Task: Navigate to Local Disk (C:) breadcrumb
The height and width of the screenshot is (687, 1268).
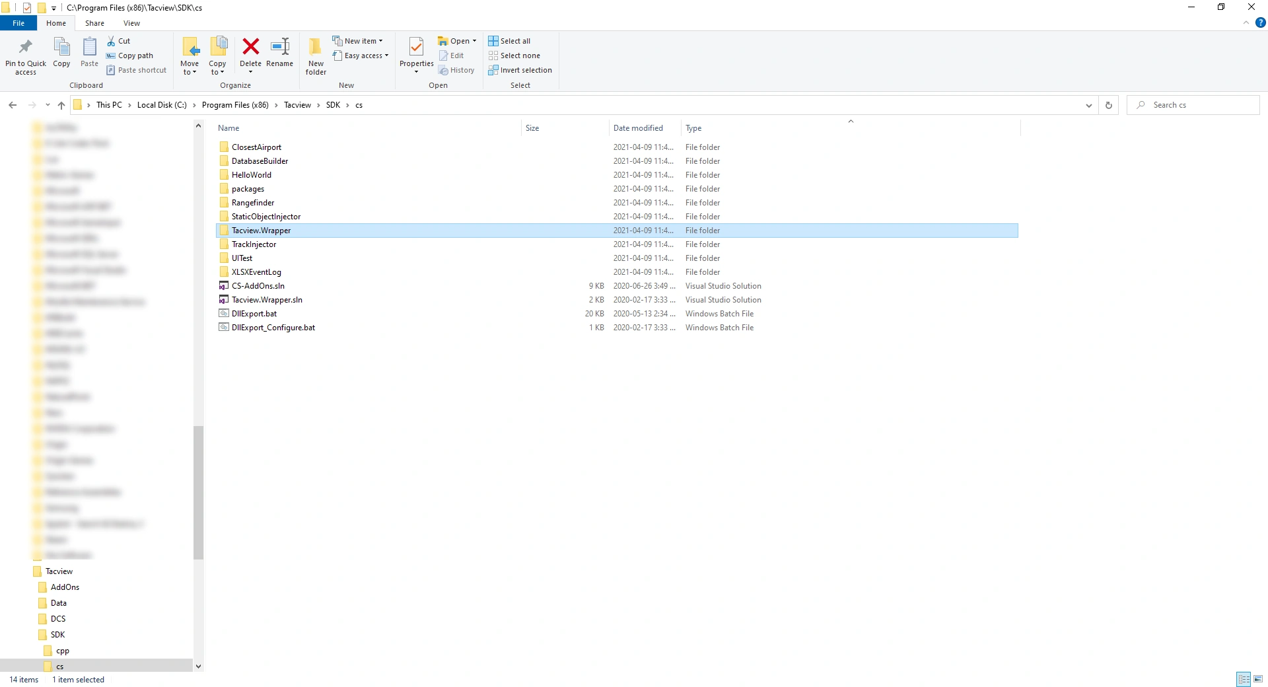Action: pyautogui.click(x=162, y=105)
